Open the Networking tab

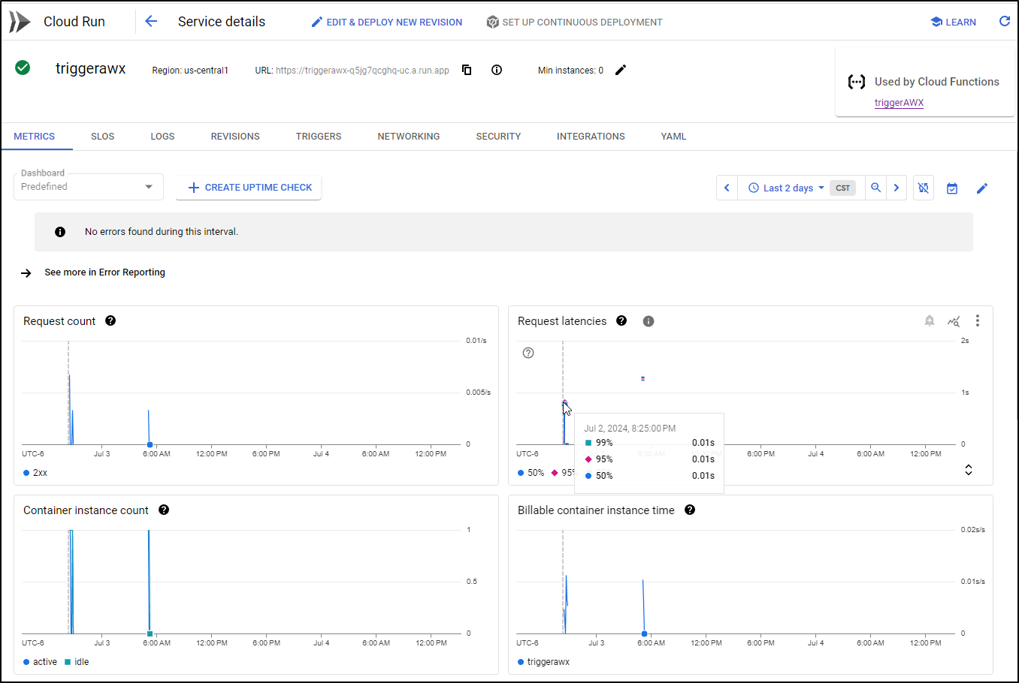click(409, 137)
